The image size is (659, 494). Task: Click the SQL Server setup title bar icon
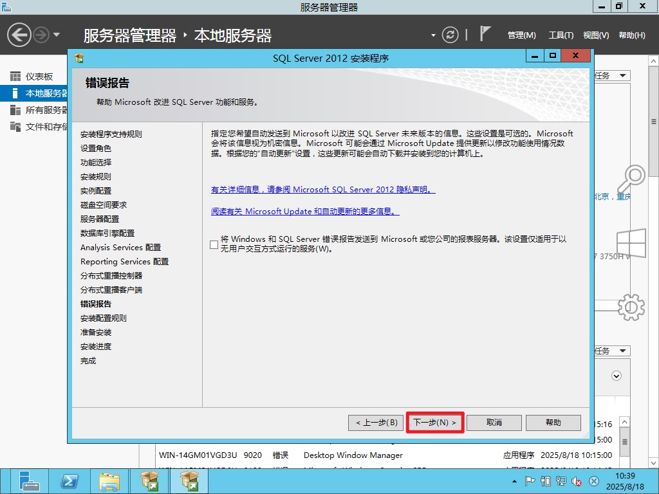tap(79, 58)
